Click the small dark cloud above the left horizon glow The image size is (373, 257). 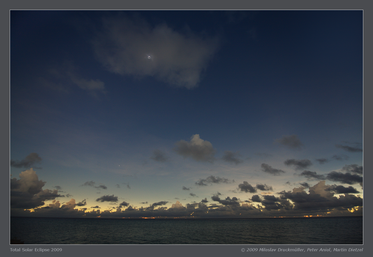click(107, 199)
